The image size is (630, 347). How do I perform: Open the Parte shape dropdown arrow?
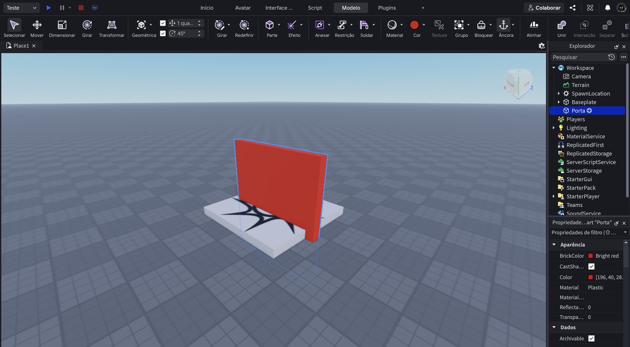[279, 25]
